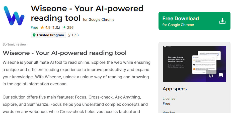Image resolution: width=236 pixels, height=113 pixels.
Task: Click the green shield Trusted Program icon
Action: 34,35
